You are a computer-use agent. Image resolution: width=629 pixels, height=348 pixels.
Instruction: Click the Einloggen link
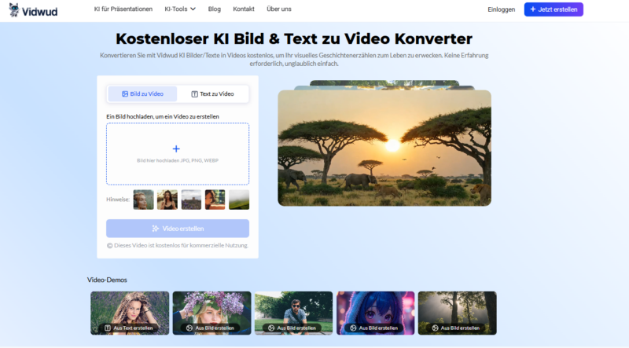point(502,9)
